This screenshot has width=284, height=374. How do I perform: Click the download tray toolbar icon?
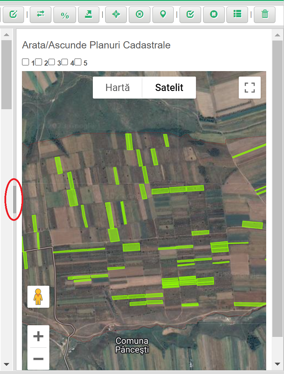point(88,14)
